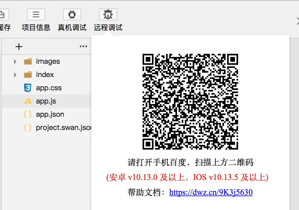299x210 pixels.
Task: Click the 真机调试 label
Action: click(72, 27)
